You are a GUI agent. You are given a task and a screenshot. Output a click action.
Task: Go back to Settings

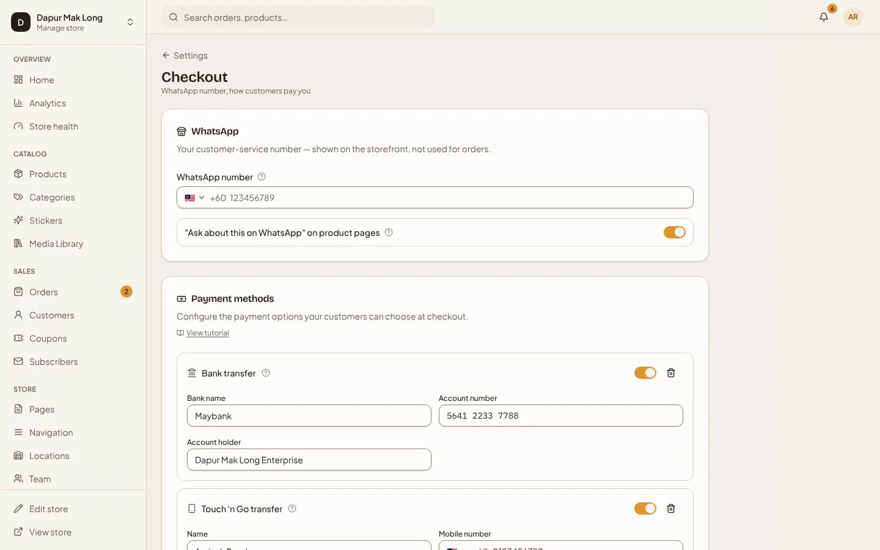pos(185,56)
